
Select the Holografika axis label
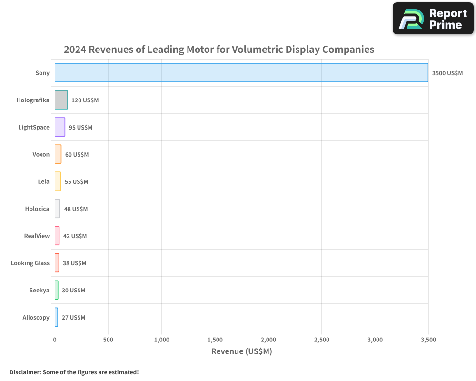point(33,100)
